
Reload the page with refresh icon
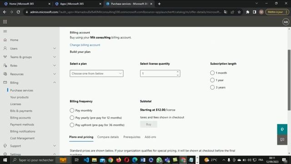[18, 12]
